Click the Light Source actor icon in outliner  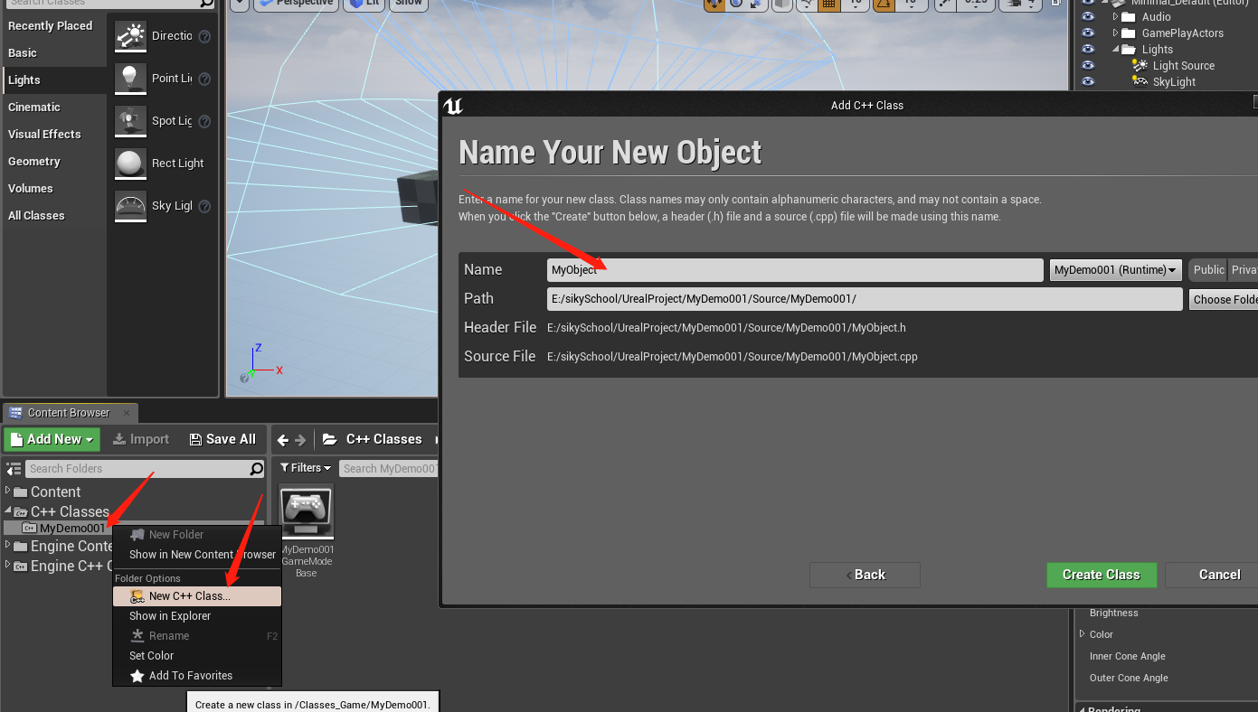[x=1140, y=66]
